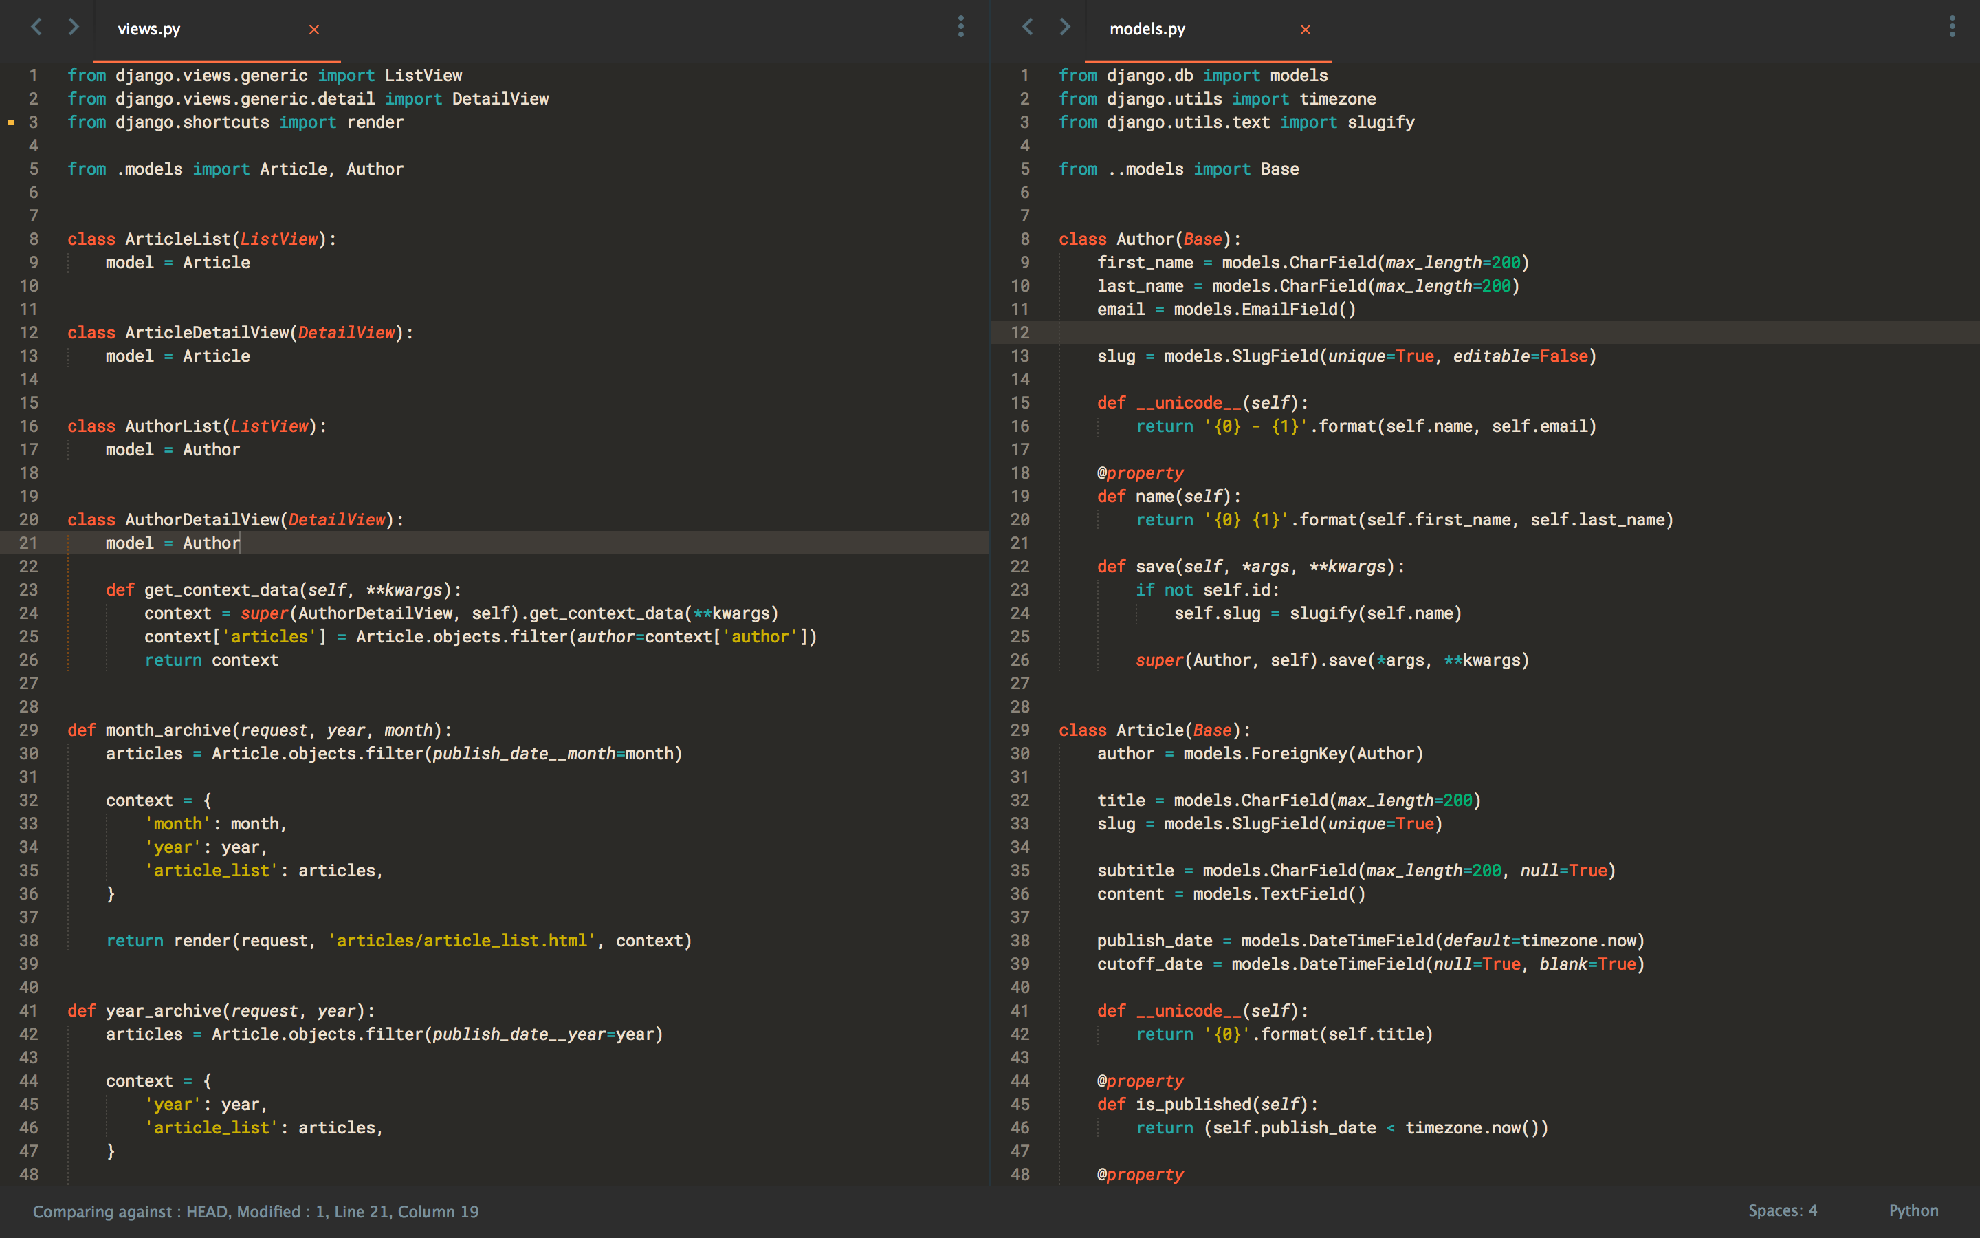Click the 'cutoff_date = models.DateTimeField' line in models.py

(1372, 964)
